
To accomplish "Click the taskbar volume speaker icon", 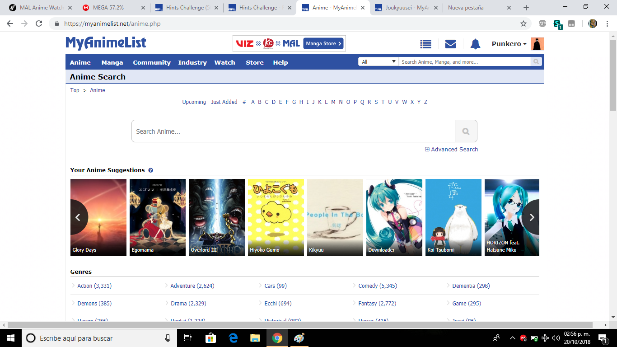I will pos(556,338).
